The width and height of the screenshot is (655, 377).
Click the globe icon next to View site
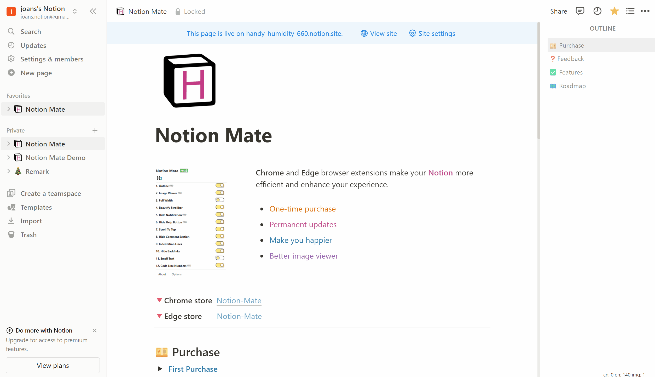click(364, 33)
